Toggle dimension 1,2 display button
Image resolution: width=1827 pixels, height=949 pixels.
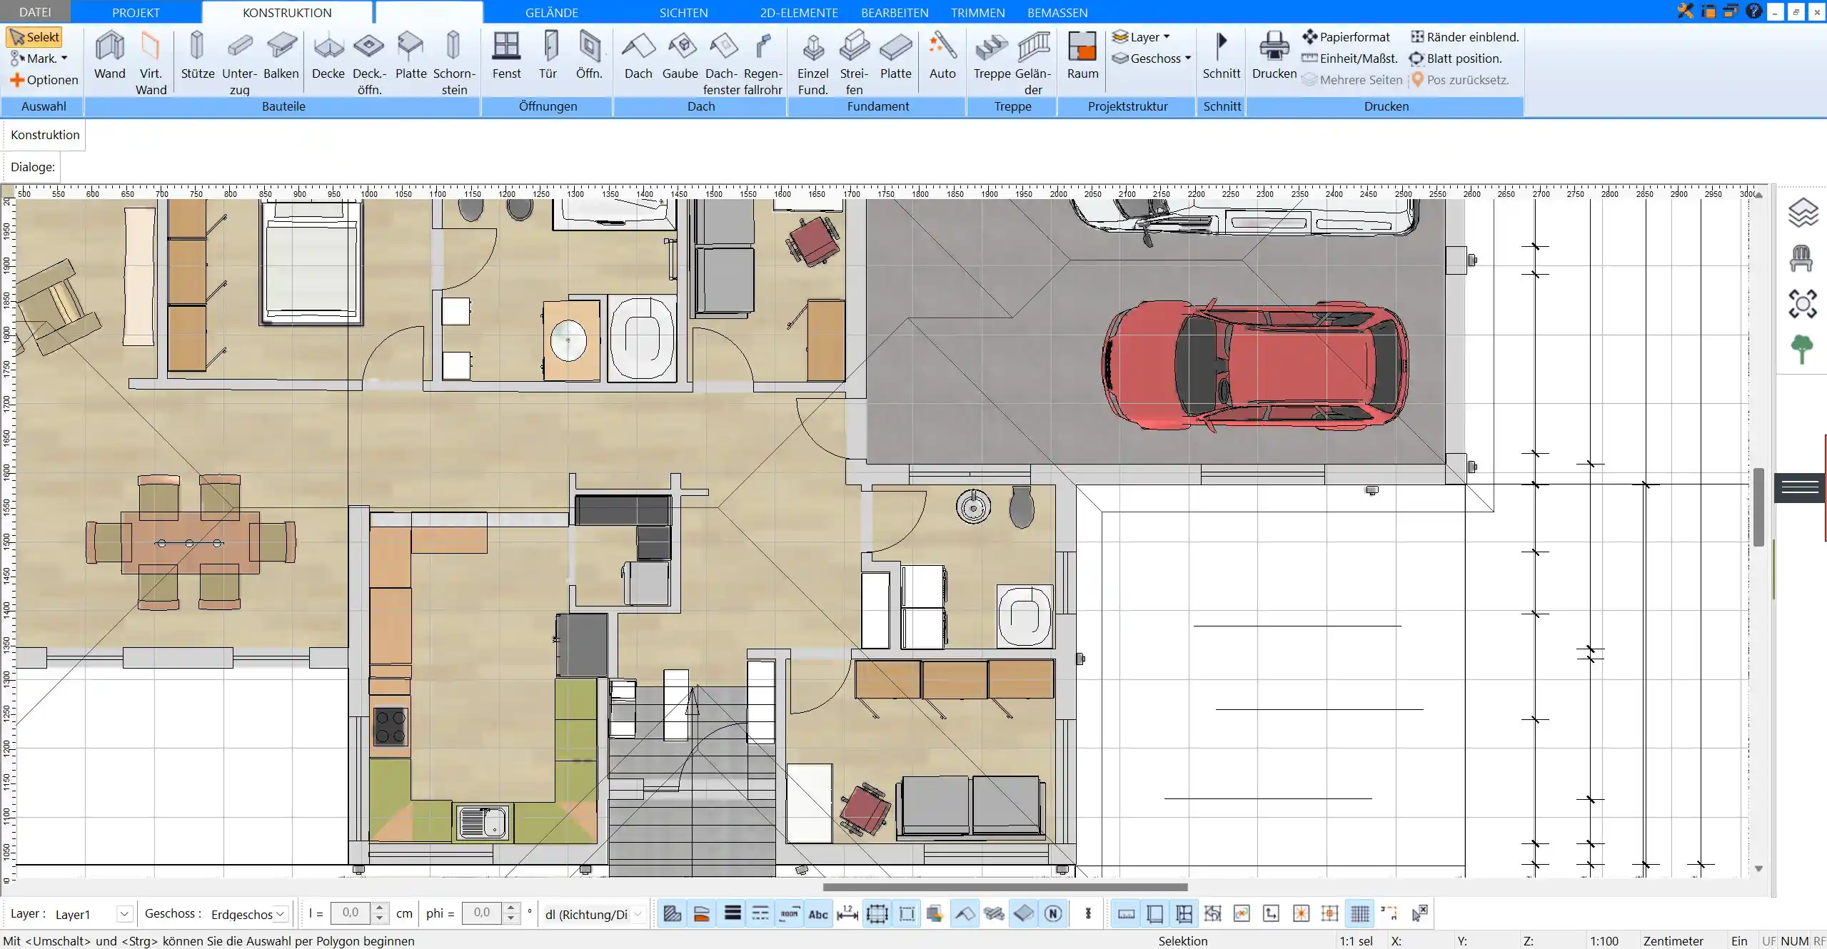point(847,913)
